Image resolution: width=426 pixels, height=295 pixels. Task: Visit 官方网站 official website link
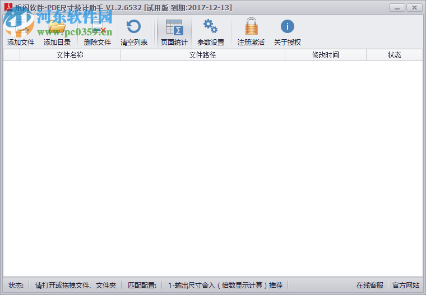click(x=406, y=285)
